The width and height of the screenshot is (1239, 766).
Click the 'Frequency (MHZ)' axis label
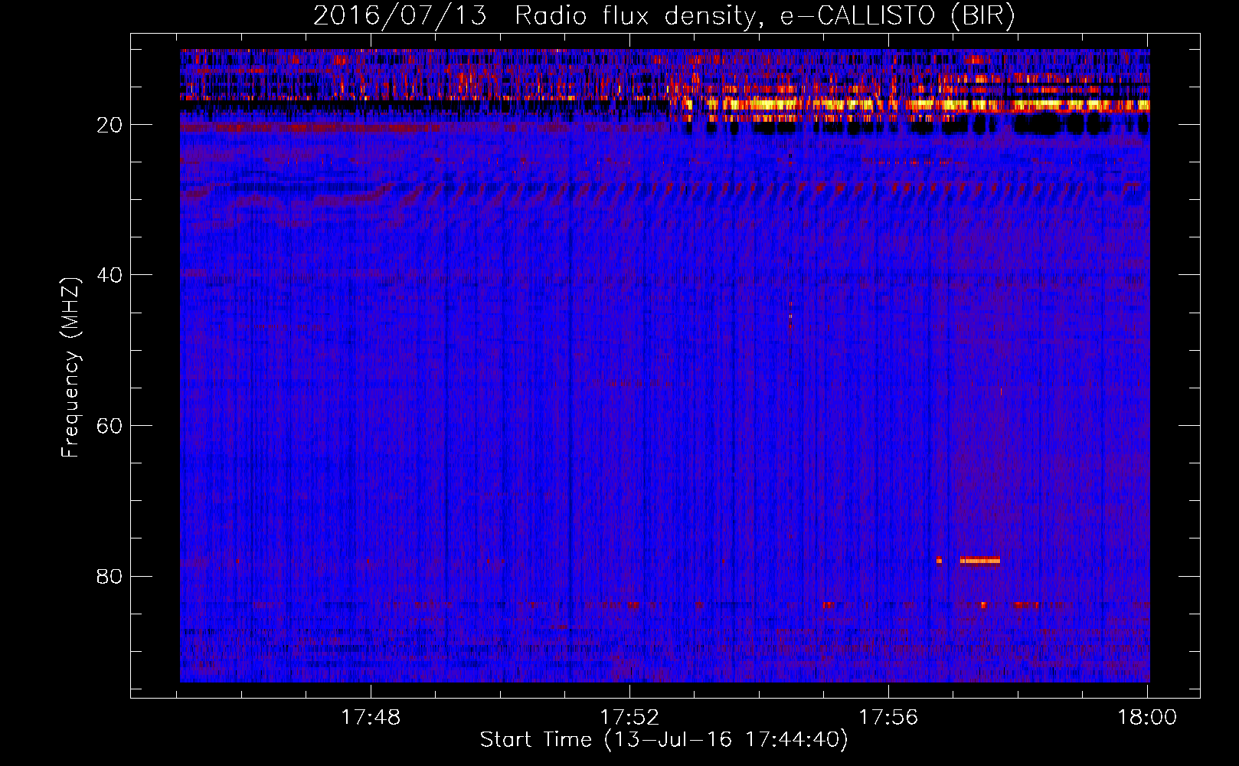pos(70,368)
